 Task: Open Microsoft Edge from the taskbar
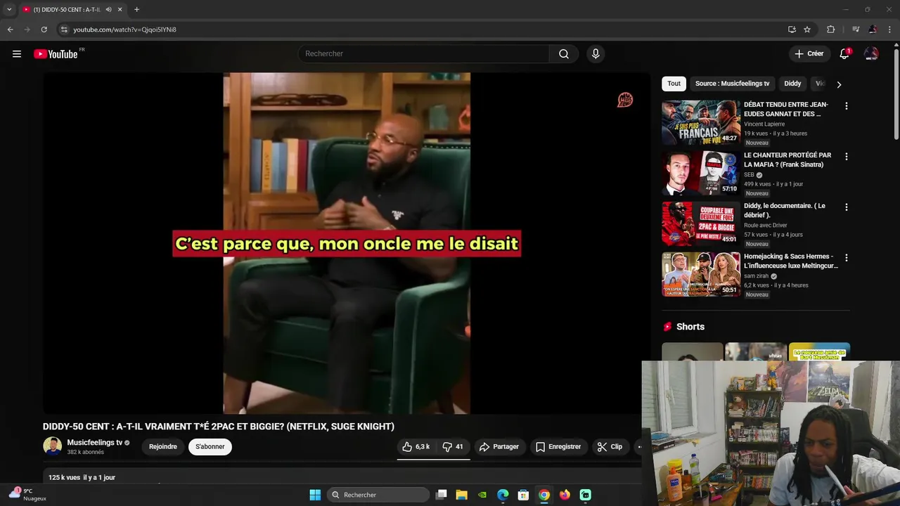(503, 495)
